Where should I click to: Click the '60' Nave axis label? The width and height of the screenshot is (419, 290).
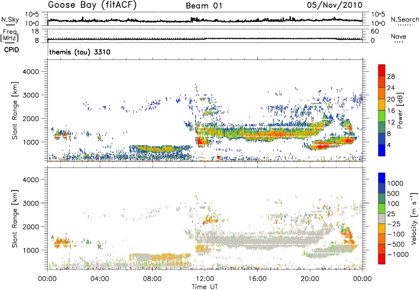click(375, 31)
